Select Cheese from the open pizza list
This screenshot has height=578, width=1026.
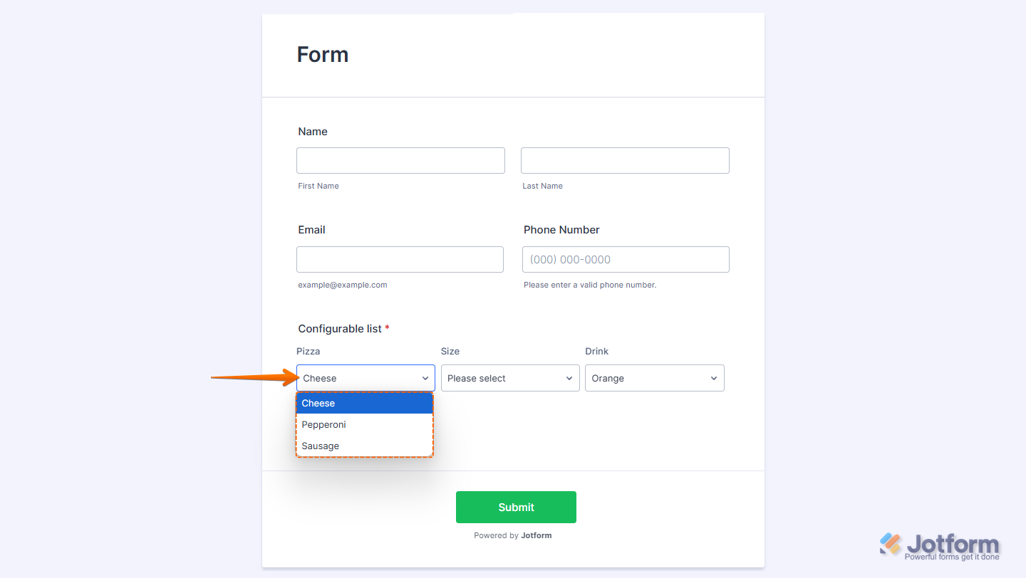pos(364,404)
